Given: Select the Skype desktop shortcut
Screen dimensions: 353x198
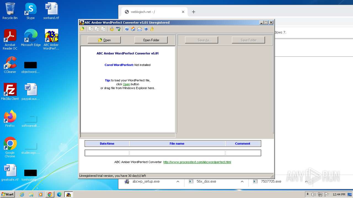Looking at the screenshot, I should pos(30,11).
